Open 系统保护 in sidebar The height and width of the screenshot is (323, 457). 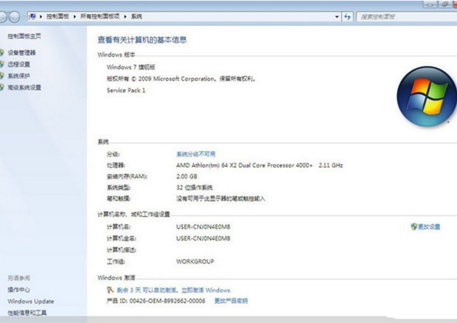pos(19,76)
